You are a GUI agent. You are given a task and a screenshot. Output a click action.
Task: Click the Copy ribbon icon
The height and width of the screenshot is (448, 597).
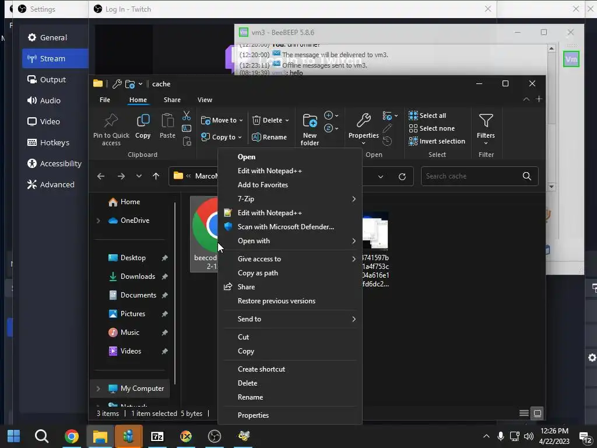click(143, 121)
